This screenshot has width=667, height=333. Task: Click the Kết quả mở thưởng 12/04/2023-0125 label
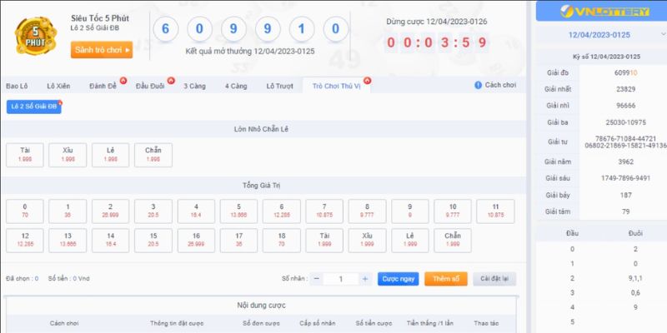point(250,52)
